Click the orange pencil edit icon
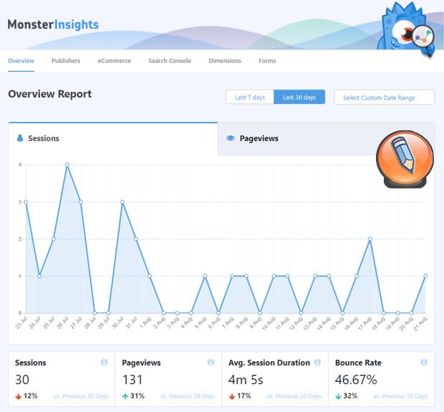 (x=405, y=159)
